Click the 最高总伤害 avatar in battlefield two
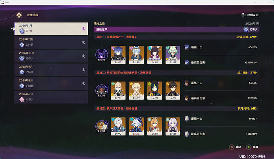 point(187,98)
